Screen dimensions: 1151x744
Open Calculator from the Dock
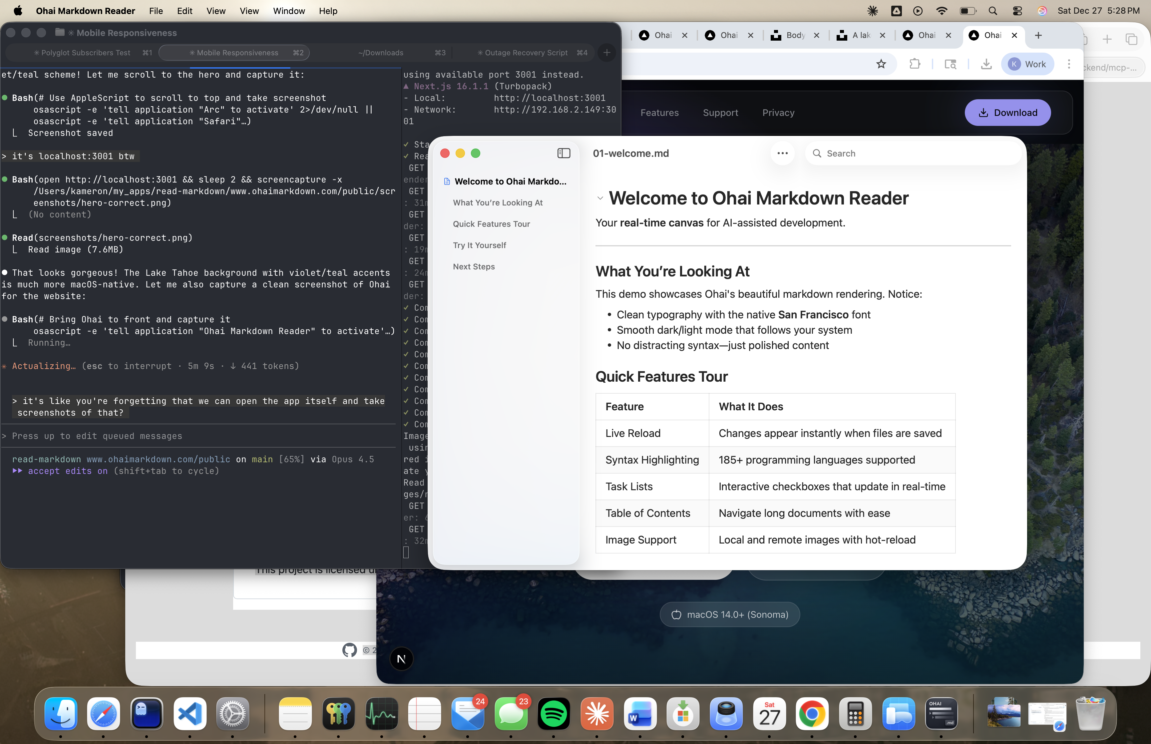[855, 714]
